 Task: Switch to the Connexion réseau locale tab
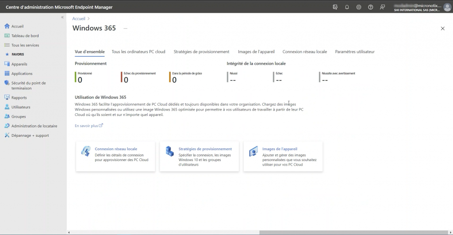(x=305, y=52)
